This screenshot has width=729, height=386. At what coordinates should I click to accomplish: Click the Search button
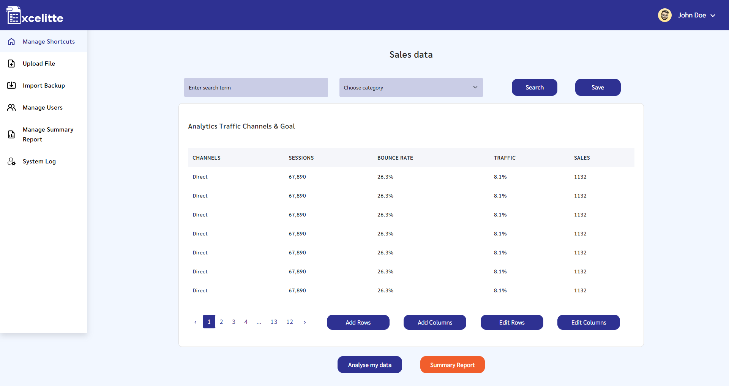click(x=534, y=87)
